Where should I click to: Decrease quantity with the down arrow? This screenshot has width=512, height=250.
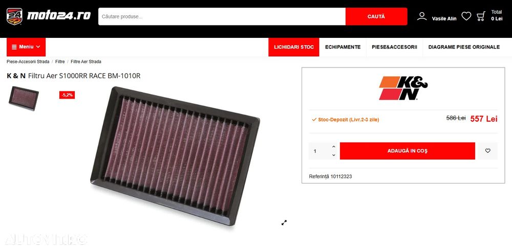click(x=333, y=155)
